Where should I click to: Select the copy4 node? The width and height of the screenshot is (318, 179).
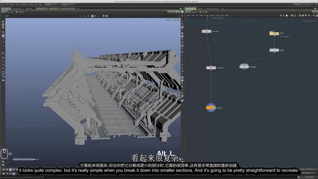pyautogui.click(x=211, y=108)
